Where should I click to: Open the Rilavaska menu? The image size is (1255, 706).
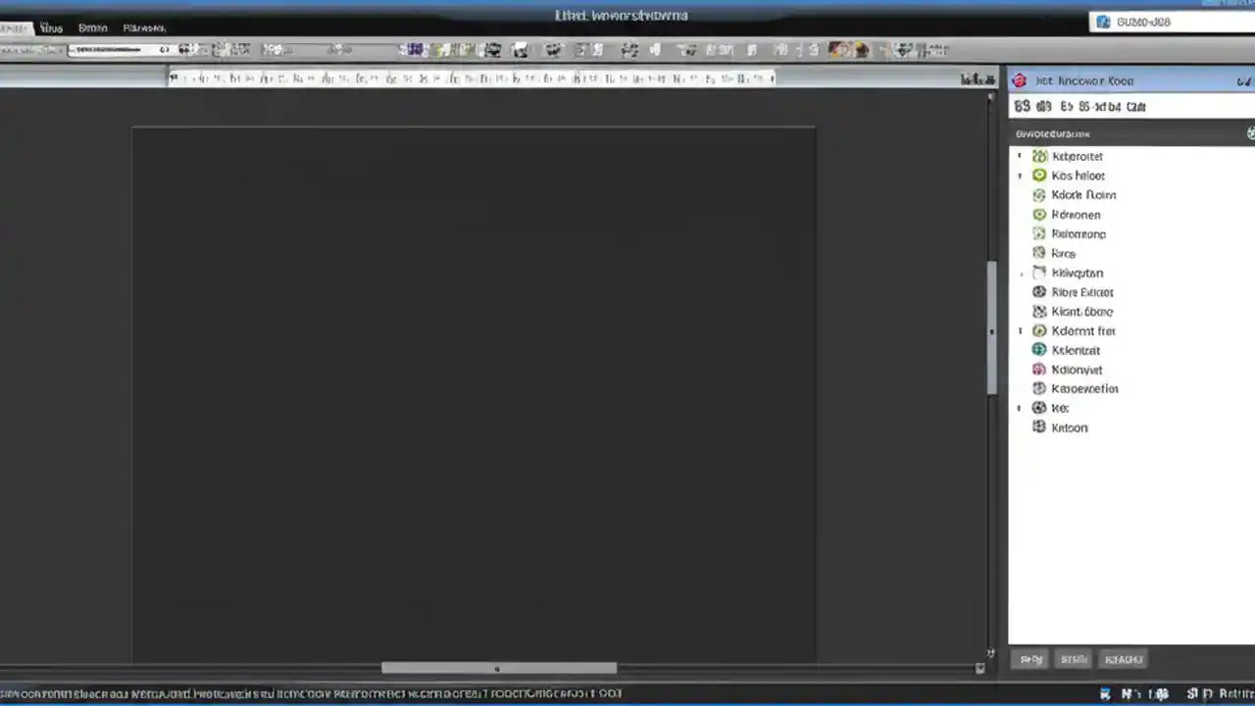click(143, 27)
